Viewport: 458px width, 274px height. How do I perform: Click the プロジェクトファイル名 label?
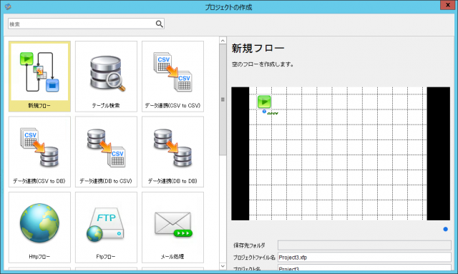click(254, 258)
